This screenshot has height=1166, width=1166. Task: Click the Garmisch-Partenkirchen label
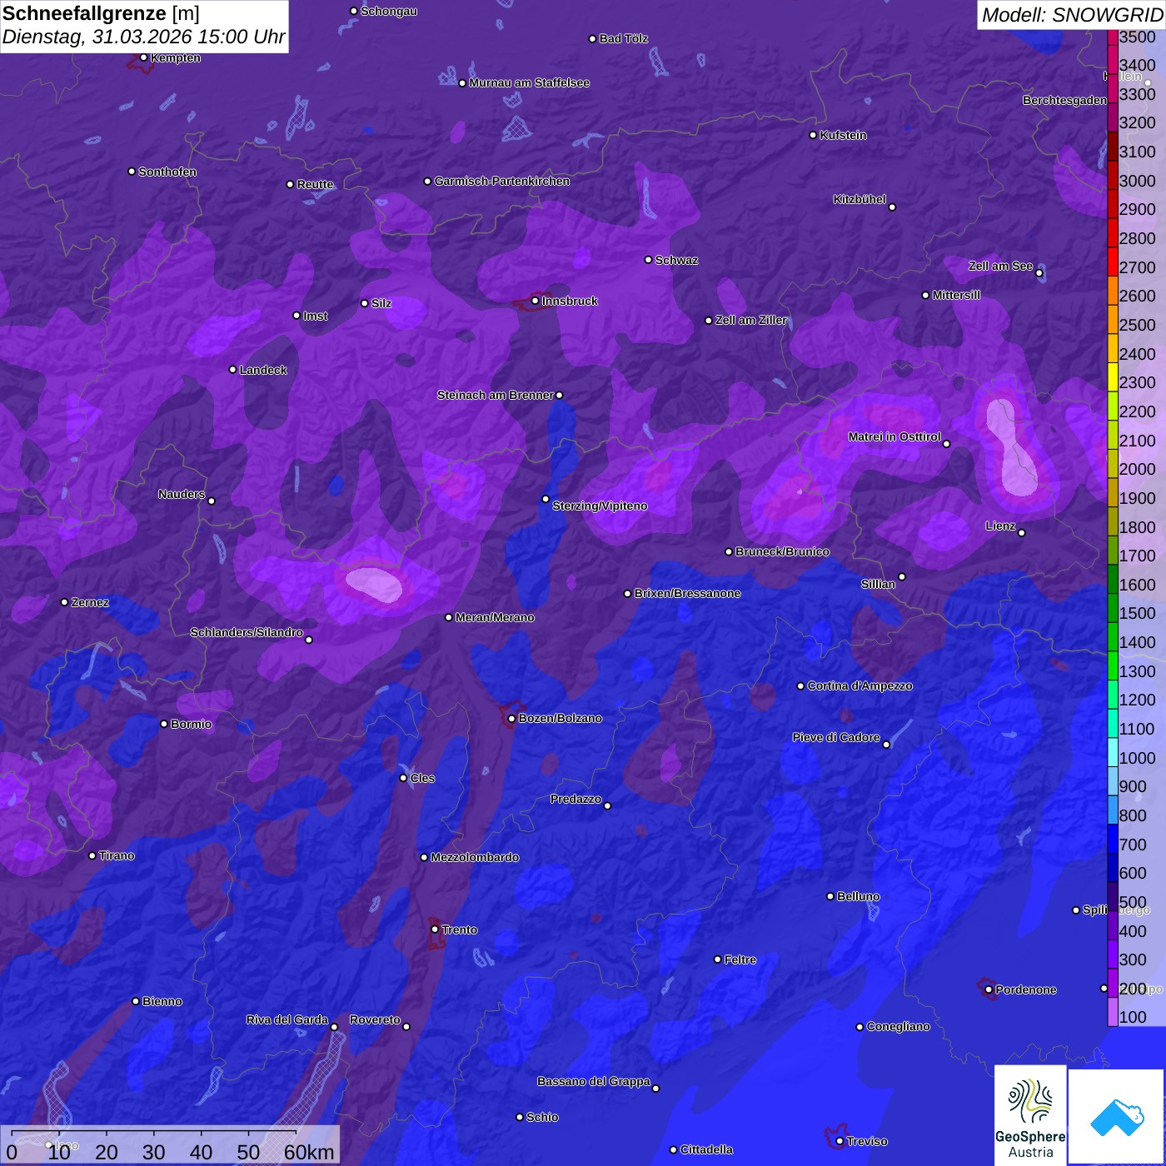coord(502,181)
